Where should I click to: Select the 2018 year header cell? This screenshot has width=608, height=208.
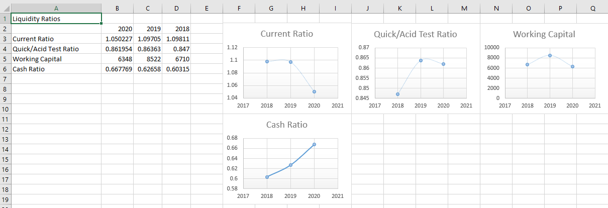pos(176,29)
